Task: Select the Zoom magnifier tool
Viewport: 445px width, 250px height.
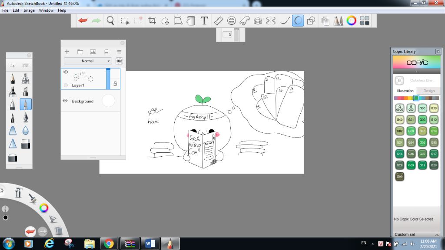Action: click(x=110, y=20)
